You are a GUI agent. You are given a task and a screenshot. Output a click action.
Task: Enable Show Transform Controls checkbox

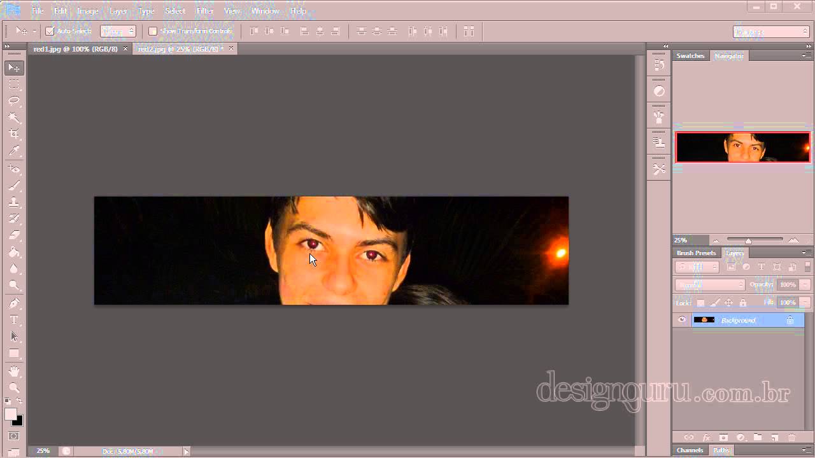153,31
